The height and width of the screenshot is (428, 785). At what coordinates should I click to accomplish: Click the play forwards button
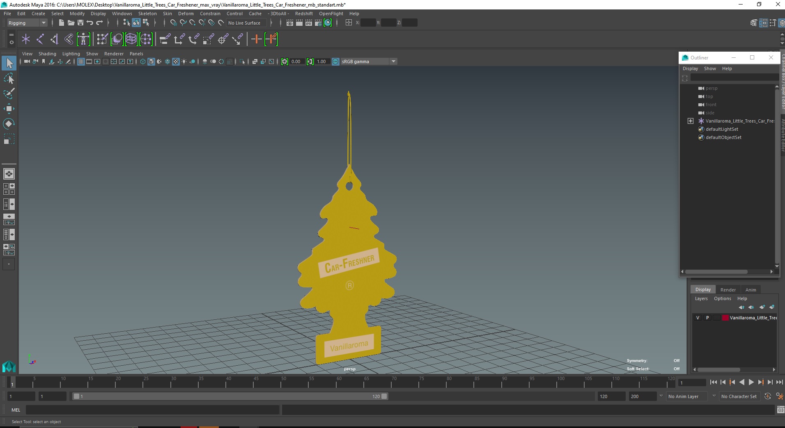coord(751,382)
